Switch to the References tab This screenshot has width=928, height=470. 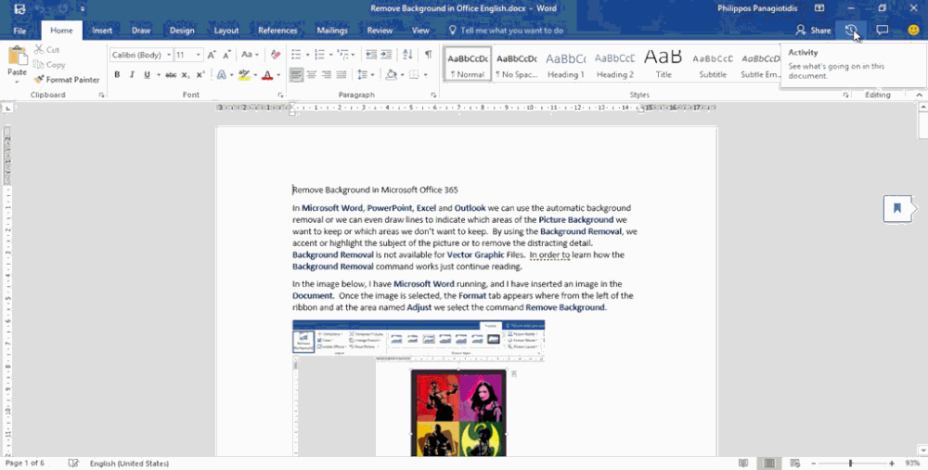(x=277, y=31)
